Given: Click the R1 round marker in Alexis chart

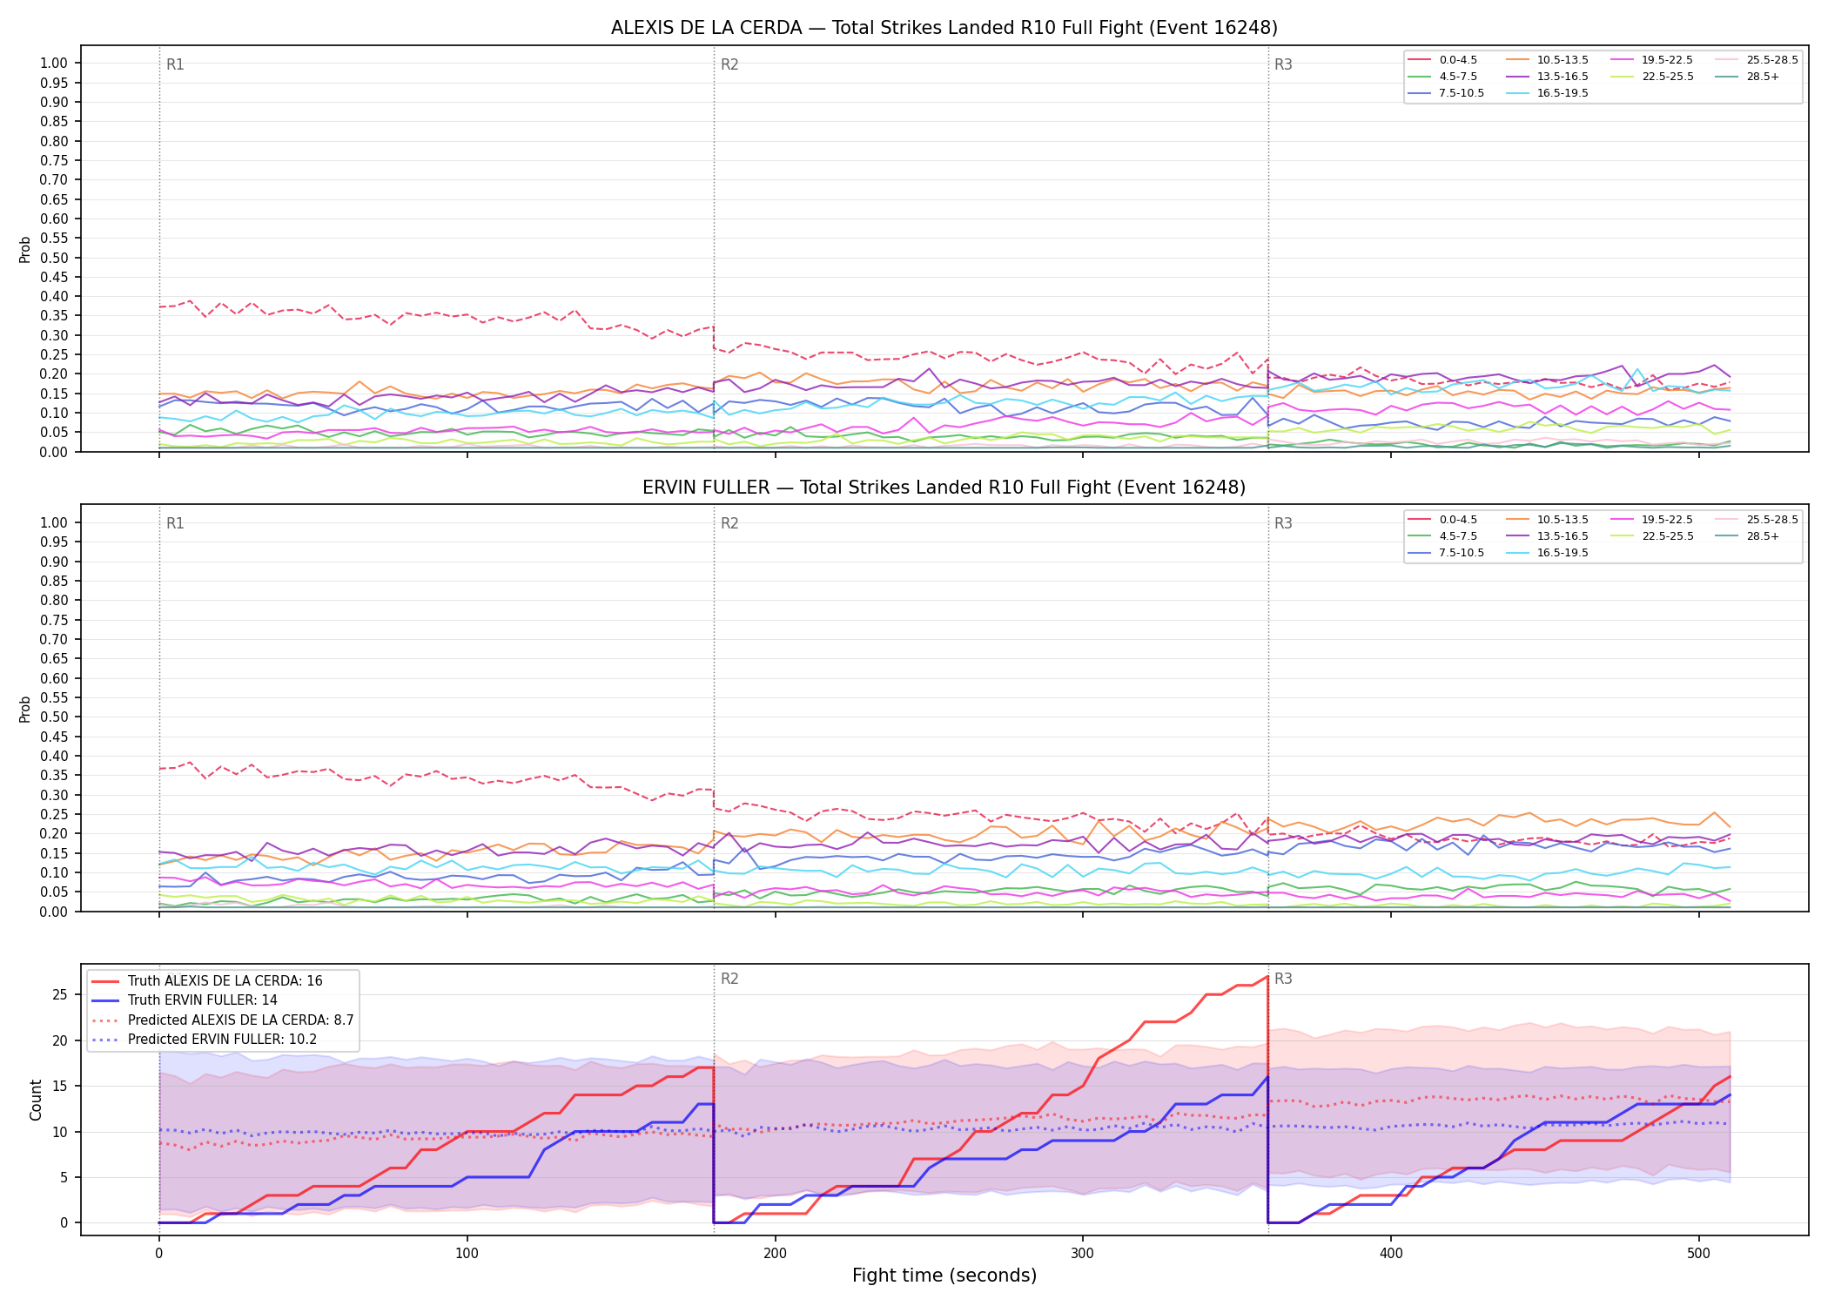Looking at the screenshot, I should (x=175, y=64).
